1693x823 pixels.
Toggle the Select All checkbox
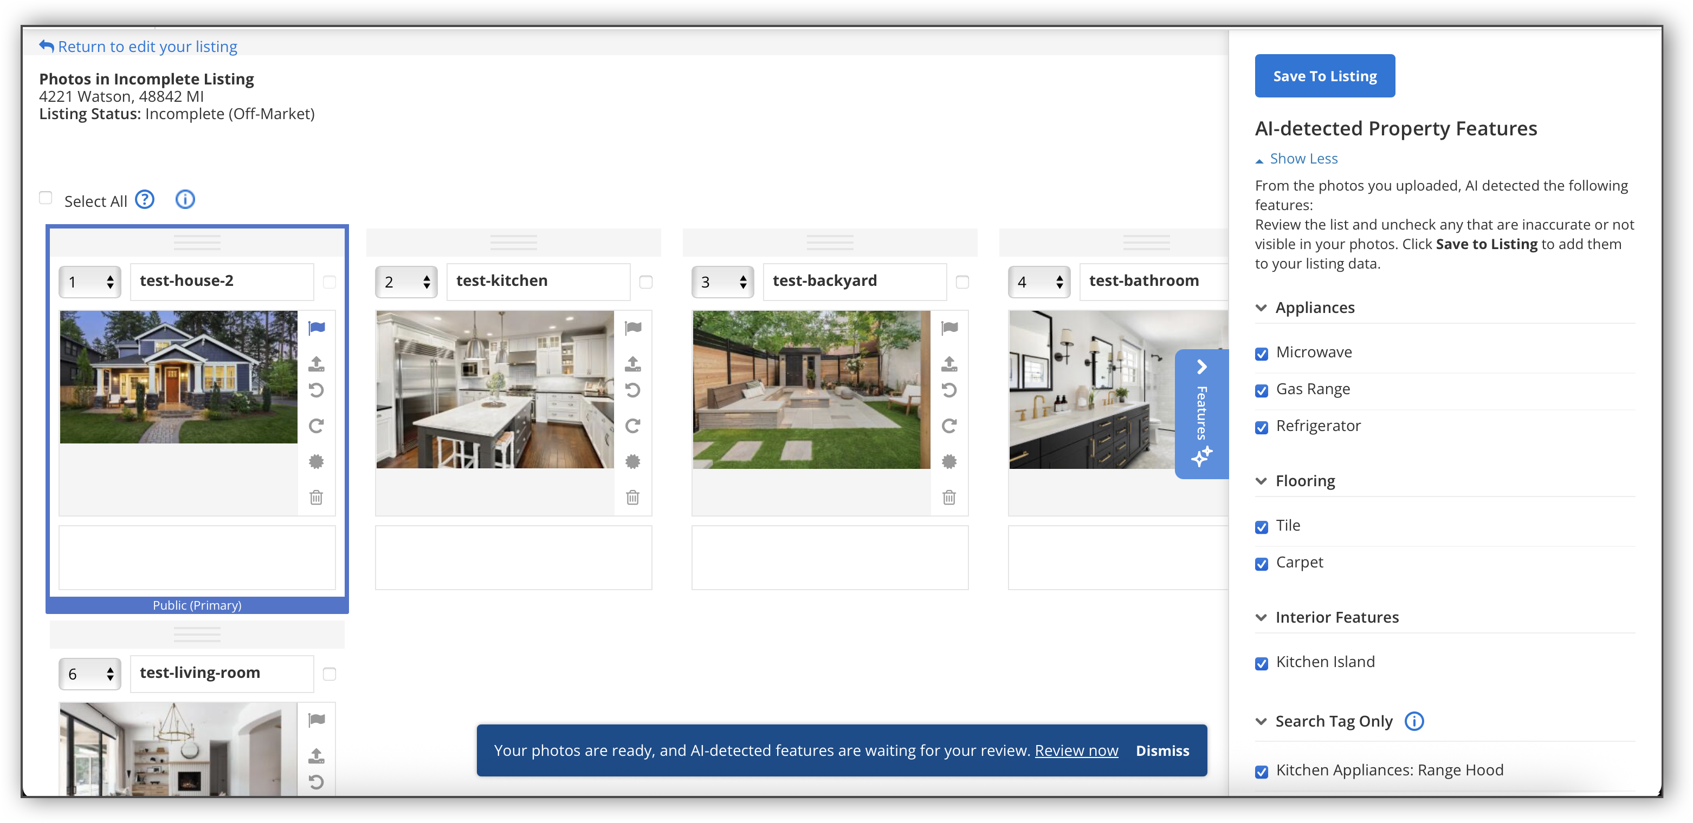point(46,198)
